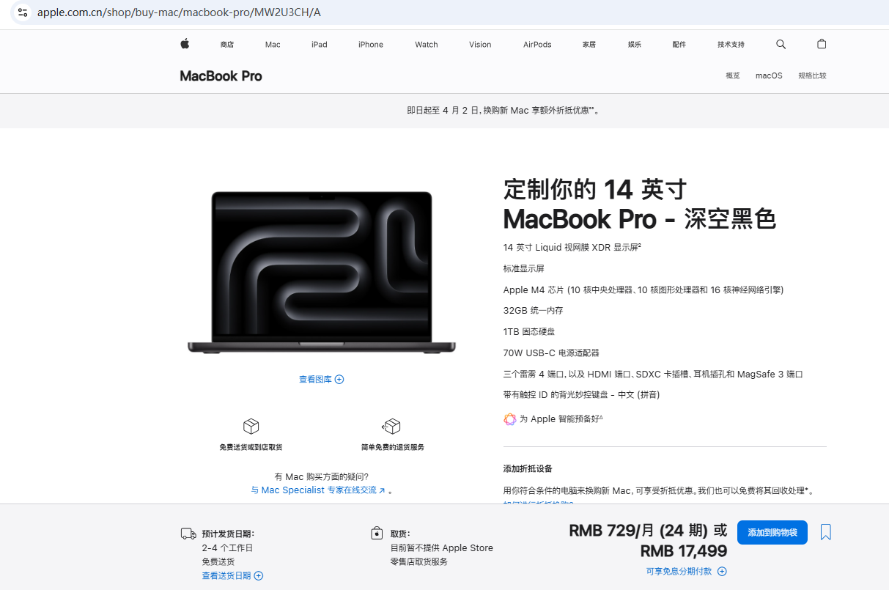Click the free delivery box icon
This screenshot has width=889, height=590.
(251, 427)
